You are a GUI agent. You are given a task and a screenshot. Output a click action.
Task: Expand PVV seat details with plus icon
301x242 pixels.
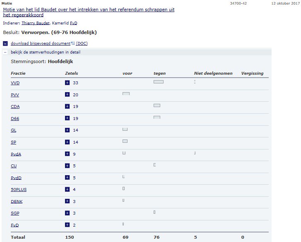point(67,95)
